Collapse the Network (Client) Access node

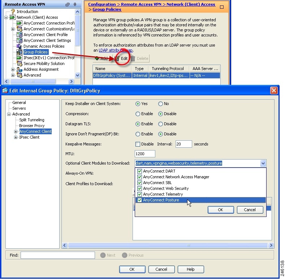point(6,17)
